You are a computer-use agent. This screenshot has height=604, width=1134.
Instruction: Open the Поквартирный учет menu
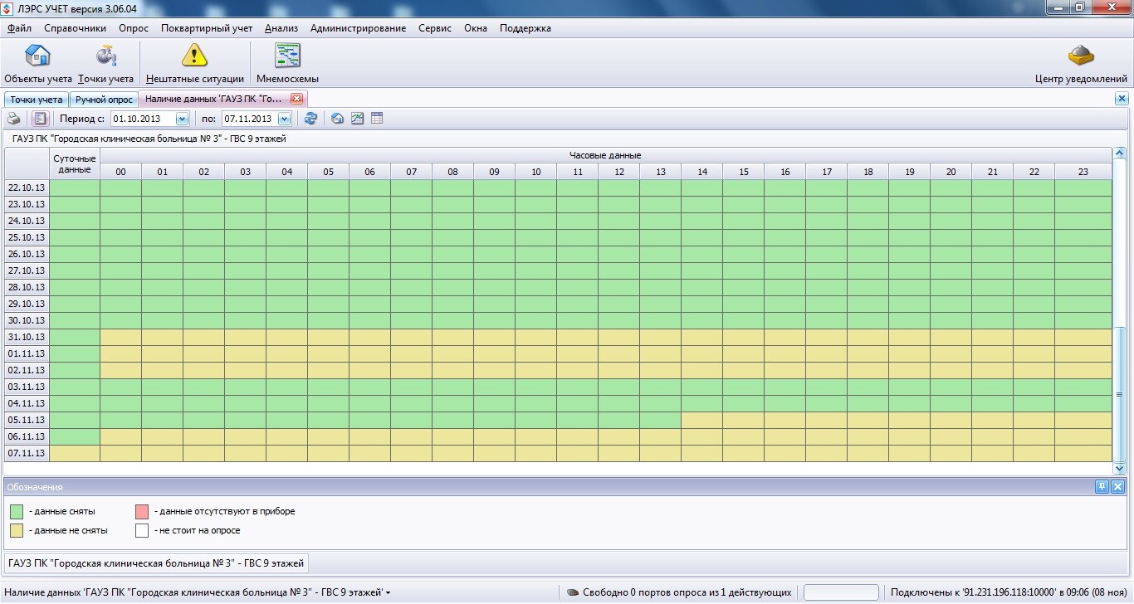point(207,28)
